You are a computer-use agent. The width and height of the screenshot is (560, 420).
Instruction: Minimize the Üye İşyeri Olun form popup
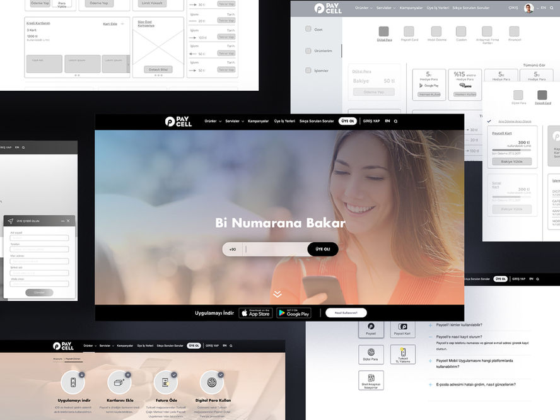[63, 221]
